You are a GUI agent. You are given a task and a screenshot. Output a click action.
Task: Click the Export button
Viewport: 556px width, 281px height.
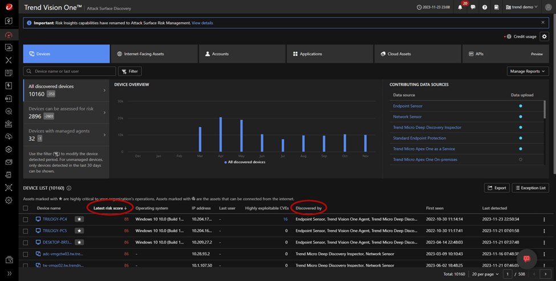497,188
